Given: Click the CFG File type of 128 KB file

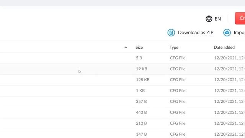Looking at the screenshot, I should point(178,80).
